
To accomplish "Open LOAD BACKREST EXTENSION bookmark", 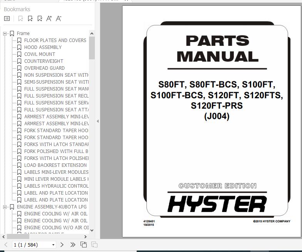I will click(55, 165).
